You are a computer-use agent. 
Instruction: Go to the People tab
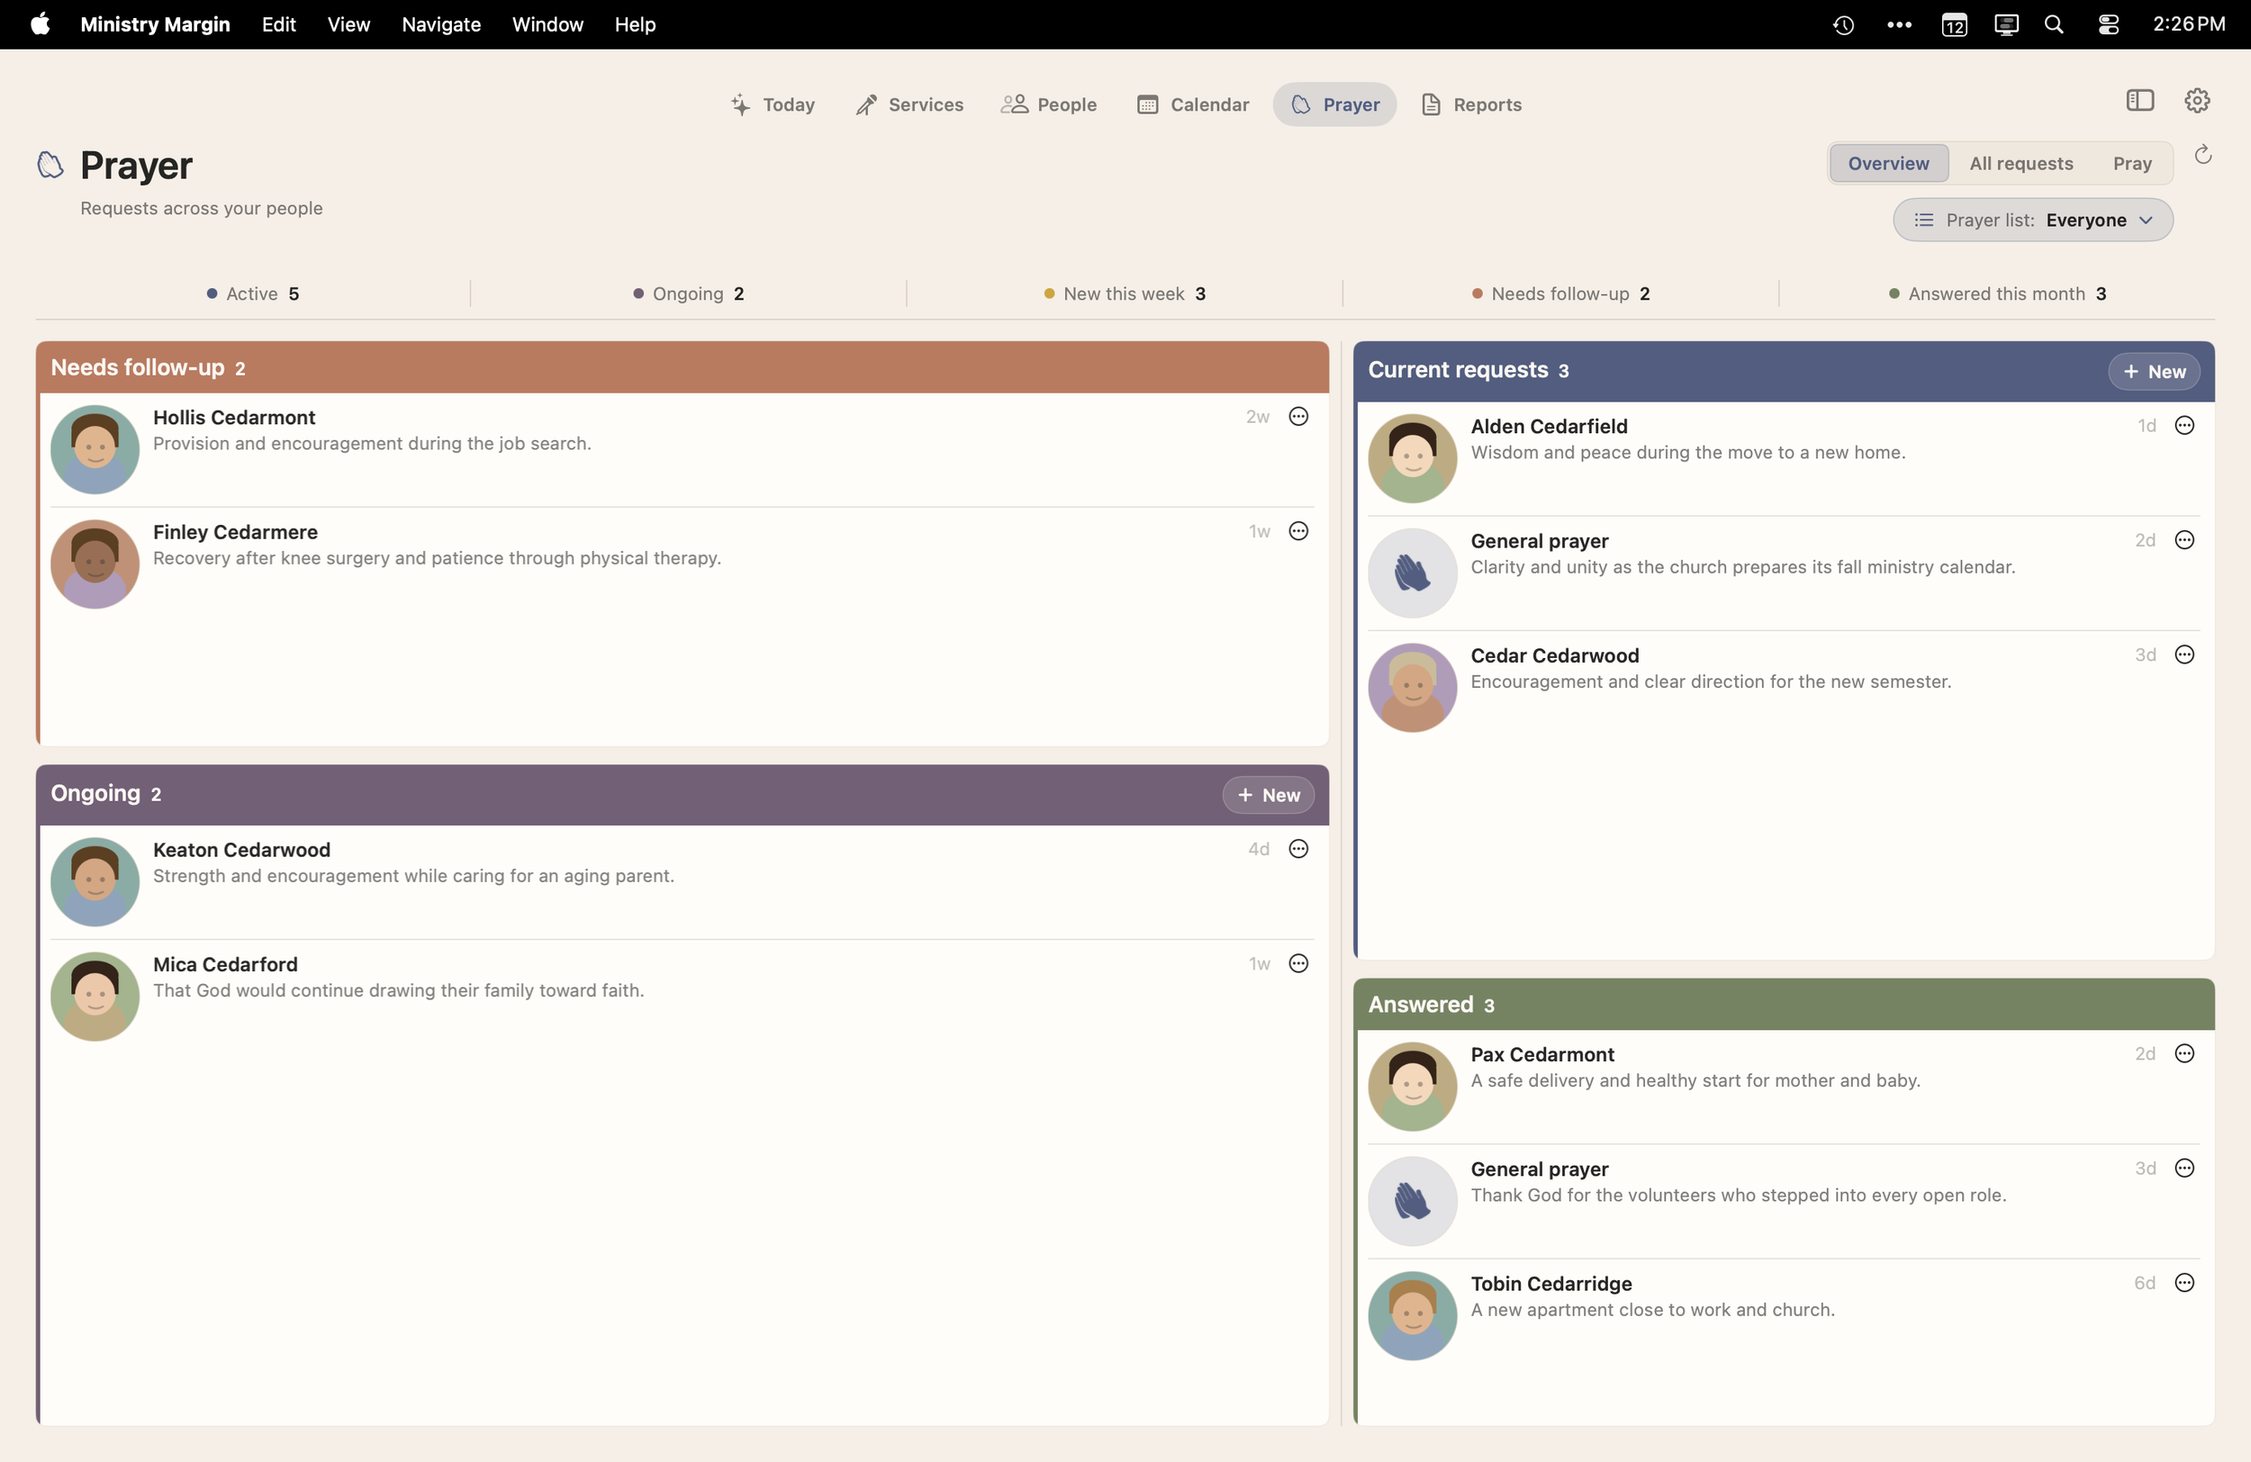(1049, 104)
